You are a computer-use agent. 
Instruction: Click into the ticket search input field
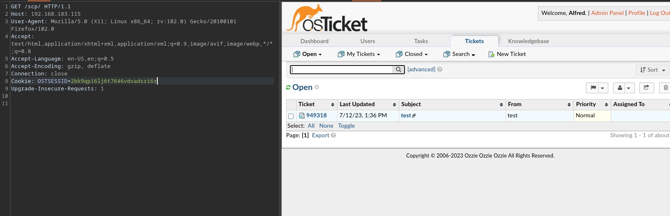(341, 70)
